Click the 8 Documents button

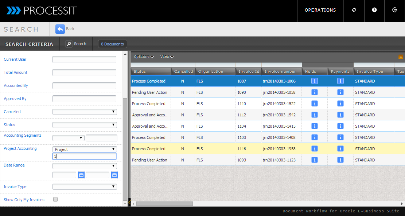pos(112,44)
